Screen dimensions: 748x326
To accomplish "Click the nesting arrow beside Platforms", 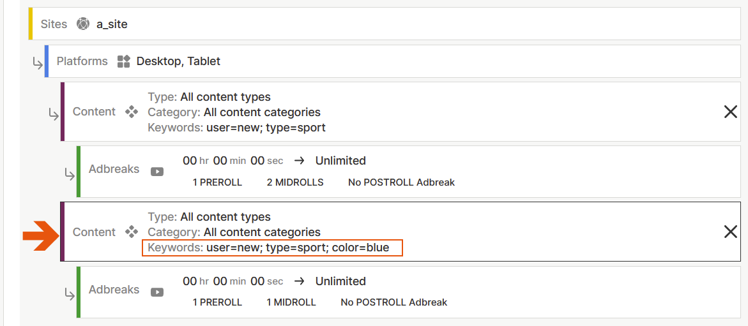I will click(38, 63).
